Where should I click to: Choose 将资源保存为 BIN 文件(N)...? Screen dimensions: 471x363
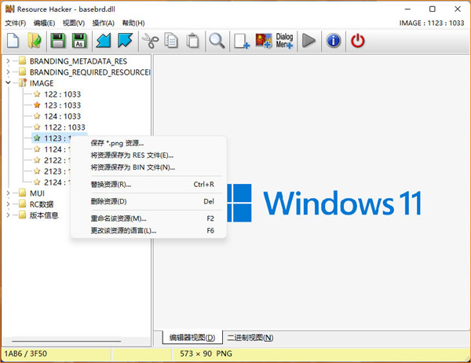point(148,167)
